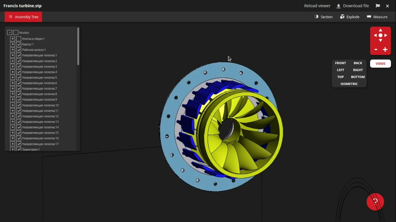This screenshot has width=396, height=222.
Task: Expand Направляющая лопатка:13 node
Action: [12, 122]
